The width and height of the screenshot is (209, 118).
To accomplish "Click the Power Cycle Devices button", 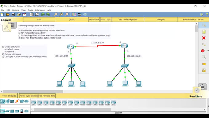I will click(29, 96).
